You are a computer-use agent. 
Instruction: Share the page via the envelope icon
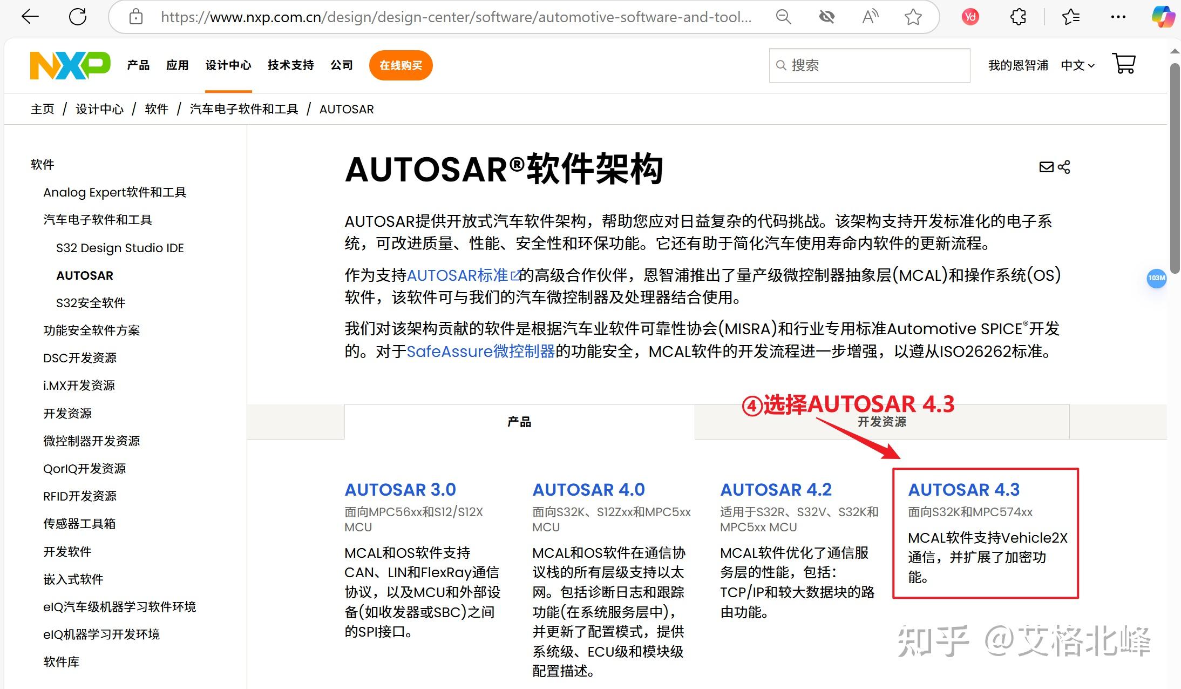pos(1046,167)
